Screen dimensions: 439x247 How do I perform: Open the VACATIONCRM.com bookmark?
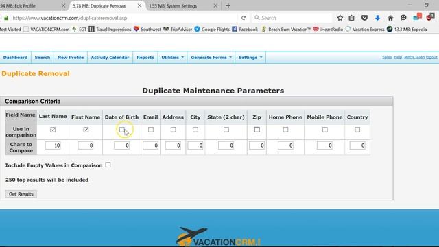47,29
